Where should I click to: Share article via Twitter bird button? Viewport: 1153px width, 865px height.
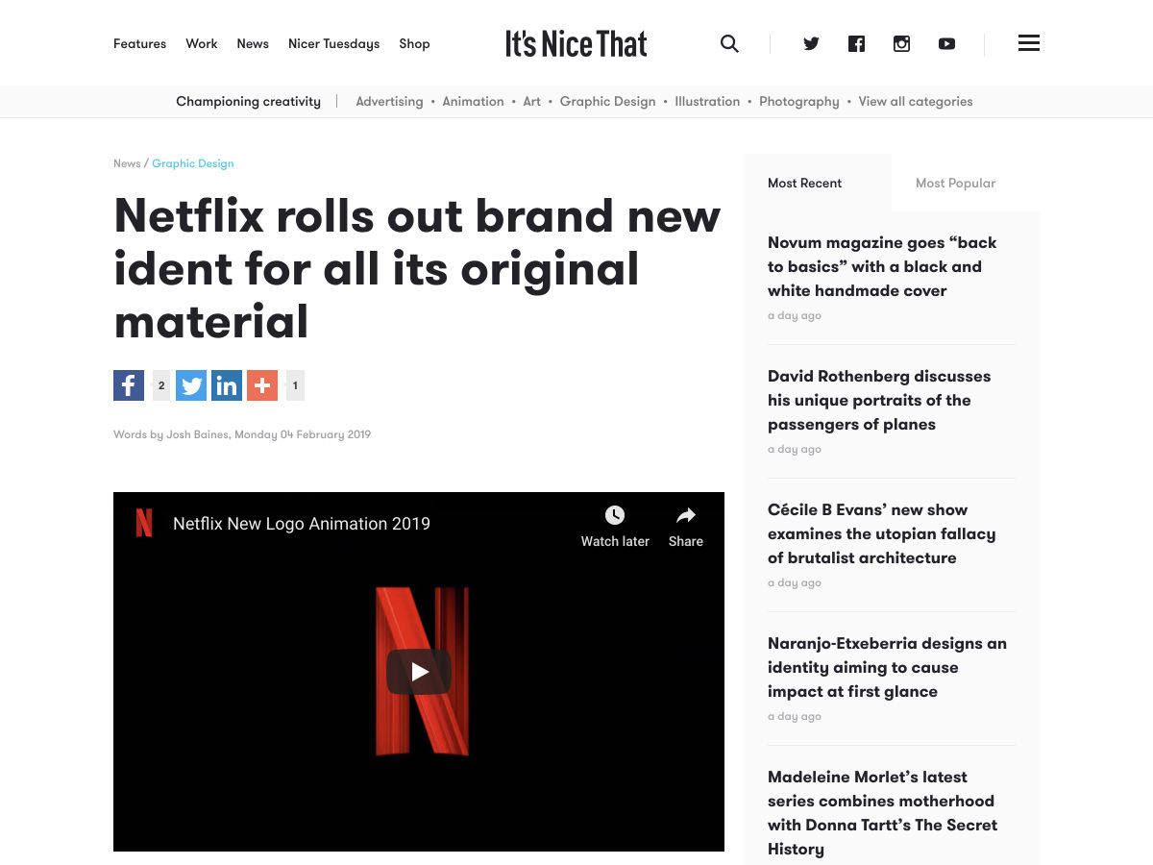(191, 385)
